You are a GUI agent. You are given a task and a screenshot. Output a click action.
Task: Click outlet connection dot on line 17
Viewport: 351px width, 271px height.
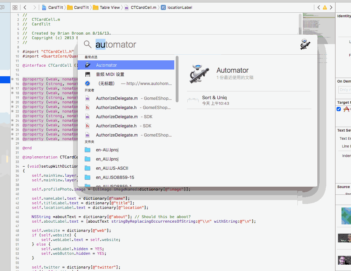point(13,88)
